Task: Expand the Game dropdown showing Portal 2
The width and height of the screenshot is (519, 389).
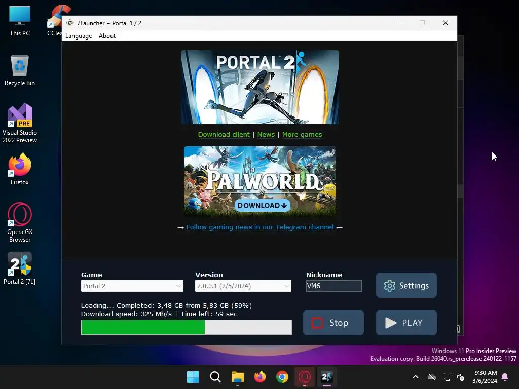Action: [x=132, y=286]
